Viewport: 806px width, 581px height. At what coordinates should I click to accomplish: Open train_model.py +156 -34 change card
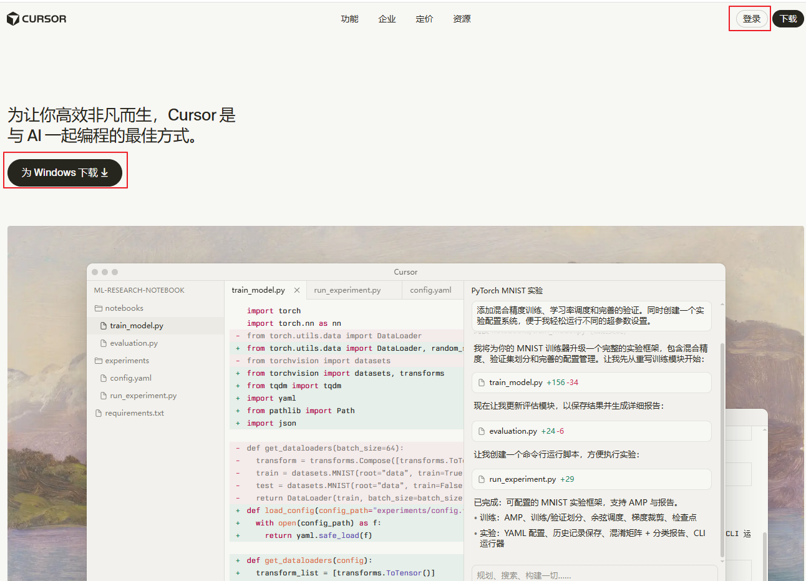point(592,383)
